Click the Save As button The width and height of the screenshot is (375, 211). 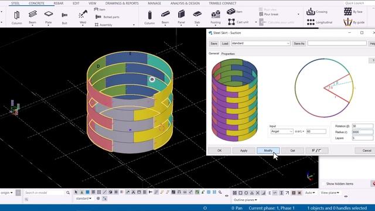[x=299, y=43]
